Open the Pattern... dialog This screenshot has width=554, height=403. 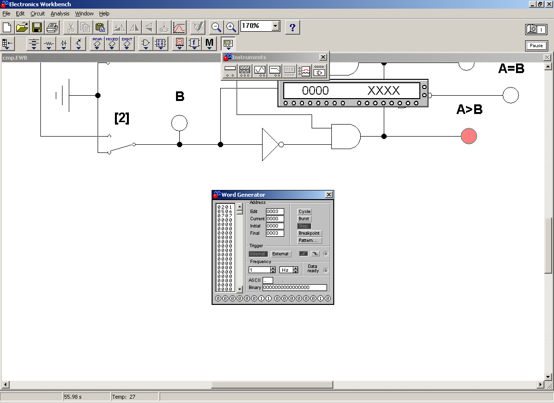click(x=309, y=240)
